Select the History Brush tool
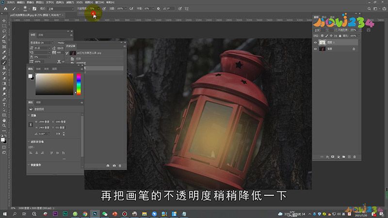 click(x=4, y=73)
